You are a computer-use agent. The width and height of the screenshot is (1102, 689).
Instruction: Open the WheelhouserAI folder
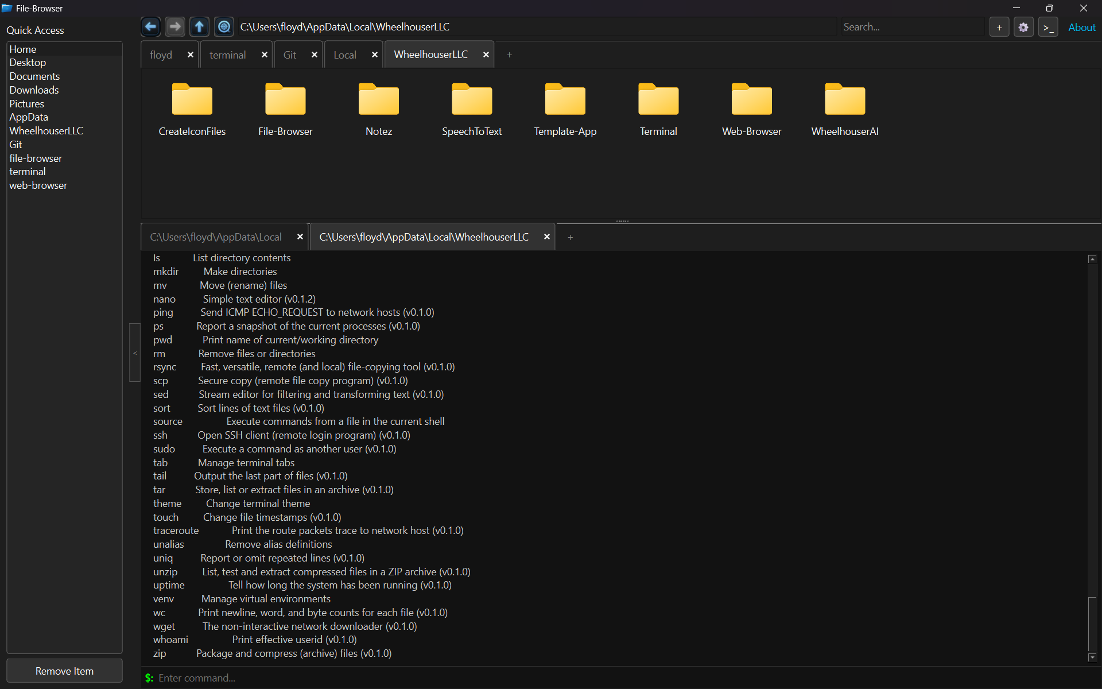(845, 110)
